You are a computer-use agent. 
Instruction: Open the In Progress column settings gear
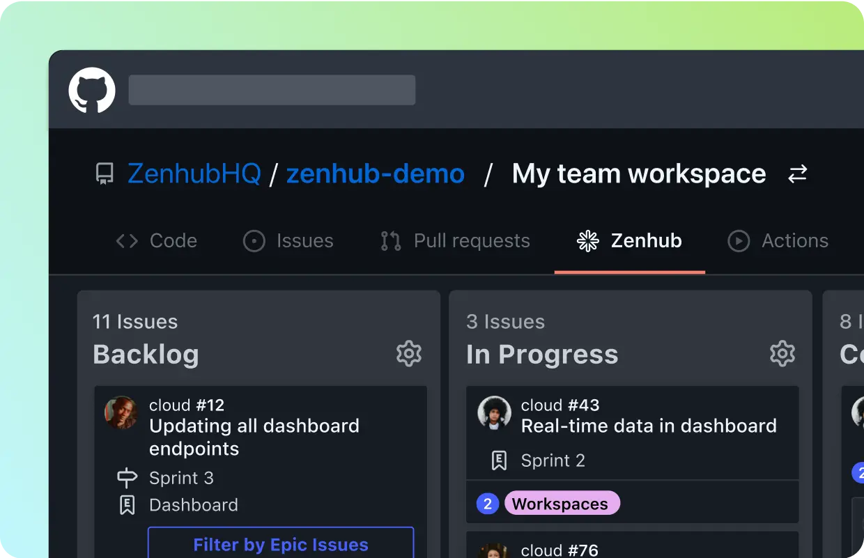[x=782, y=353]
